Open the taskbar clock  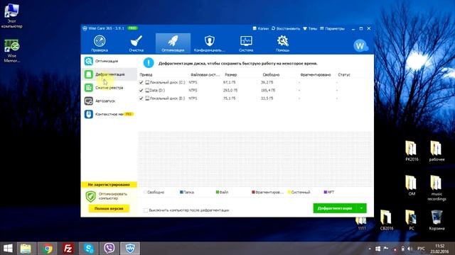pyautogui.click(x=440, y=249)
